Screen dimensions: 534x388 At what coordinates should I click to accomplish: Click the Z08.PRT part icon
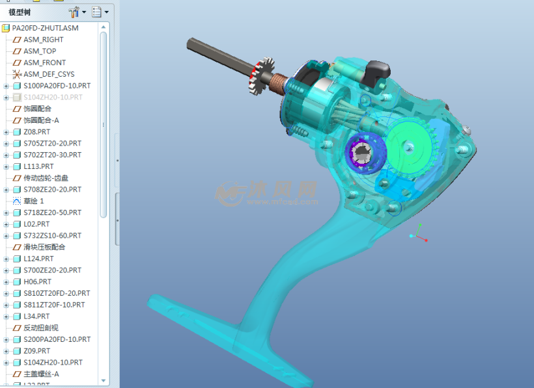(17, 132)
